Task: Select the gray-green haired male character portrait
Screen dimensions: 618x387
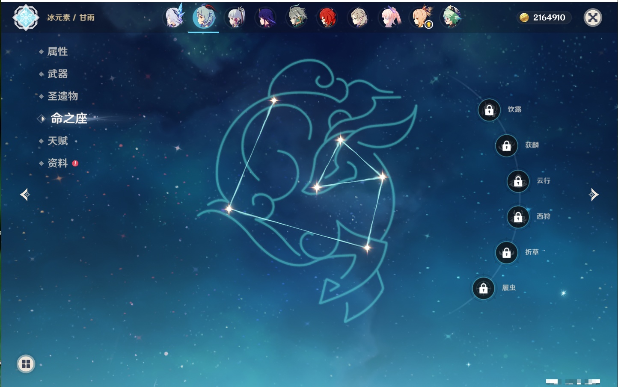Action: click(297, 17)
